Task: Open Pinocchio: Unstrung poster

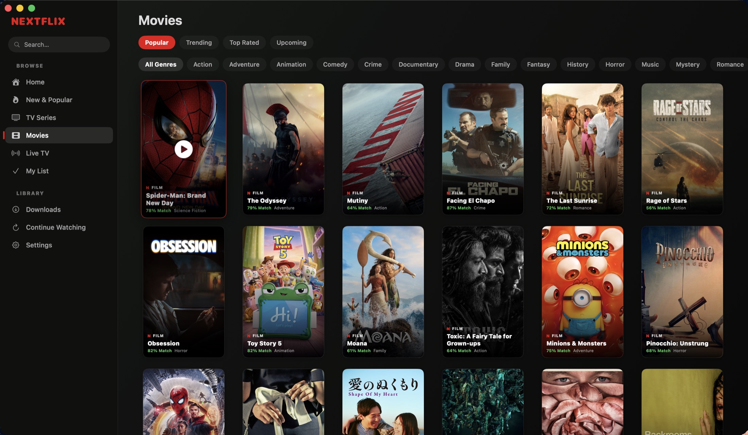Action: click(x=682, y=291)
